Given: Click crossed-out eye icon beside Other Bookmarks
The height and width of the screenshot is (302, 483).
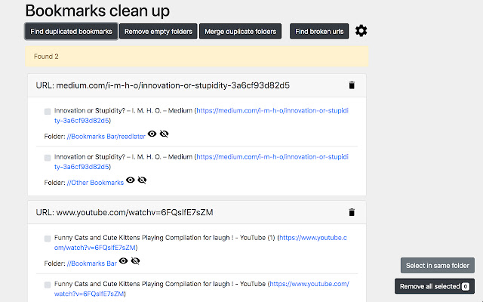Looking at the screenshot, I should (x=142, y=180).
